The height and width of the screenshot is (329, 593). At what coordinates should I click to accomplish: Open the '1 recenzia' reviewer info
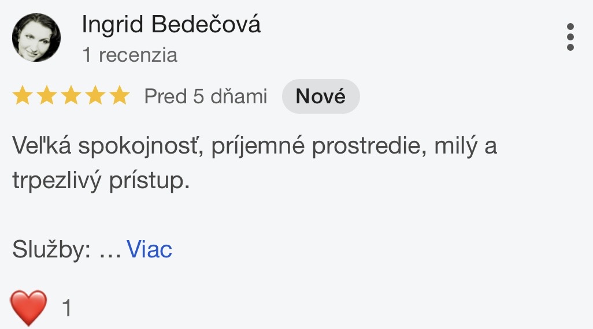129,55
